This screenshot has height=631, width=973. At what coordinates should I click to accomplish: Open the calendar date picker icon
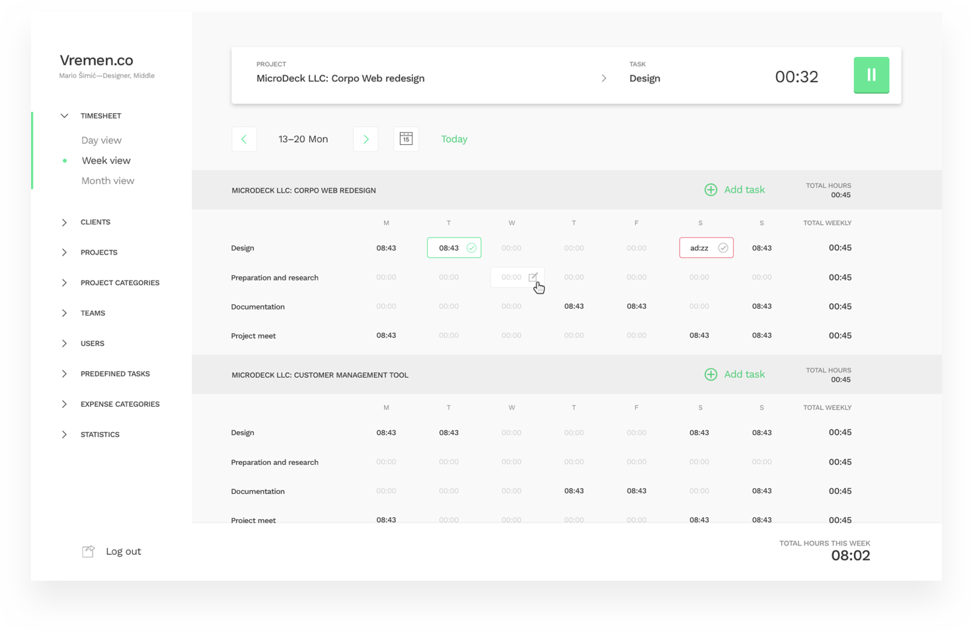point(406,139)
